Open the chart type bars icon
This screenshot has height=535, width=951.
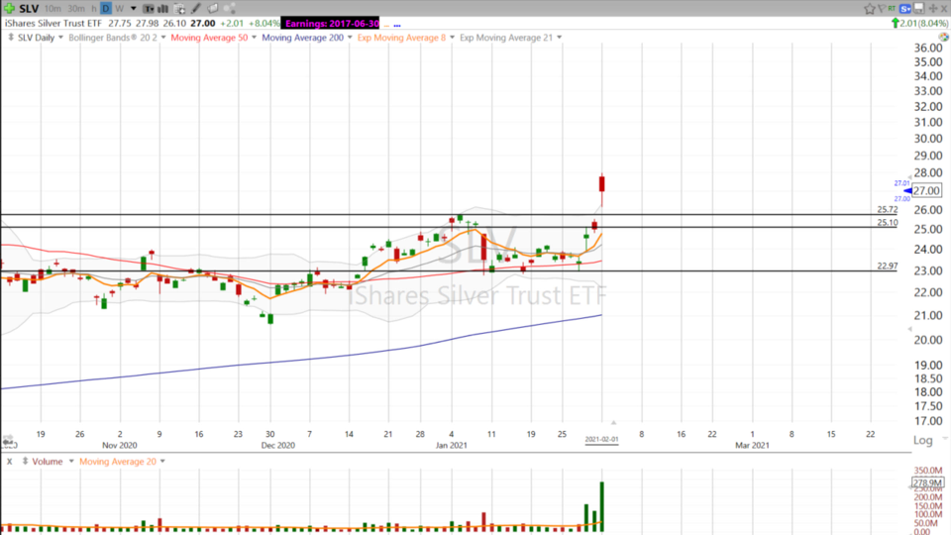[163, 9]
